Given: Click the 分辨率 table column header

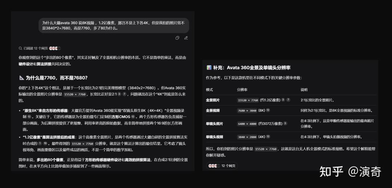Looking at the screenshot, I should 242,90.
